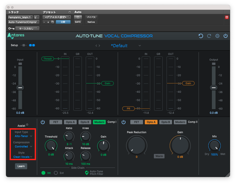Screen dimensions: 236x184
Task: Click the Comp II Gain knob
Action: (180, 145)
